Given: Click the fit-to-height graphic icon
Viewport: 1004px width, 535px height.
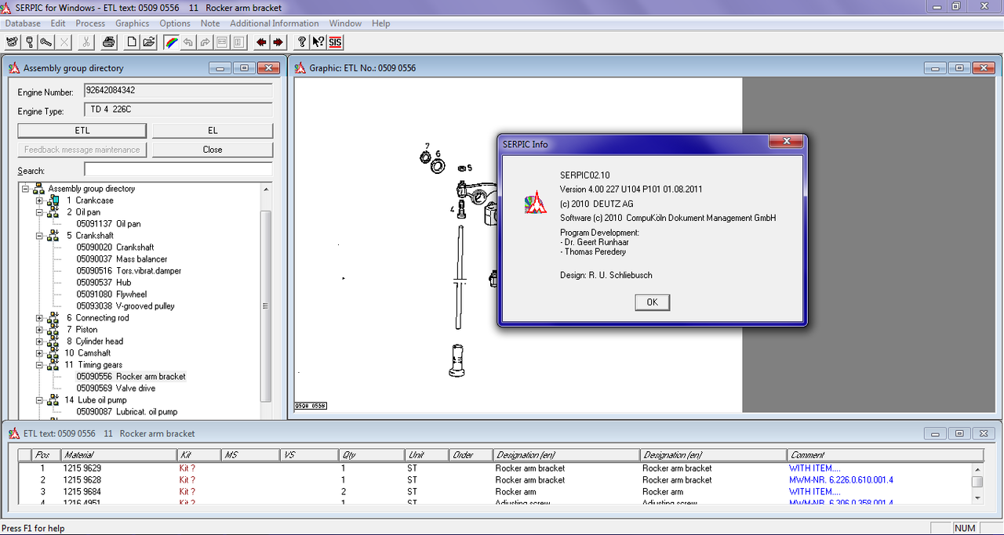Looking at the screenshot, I should [x=239, y=42].
